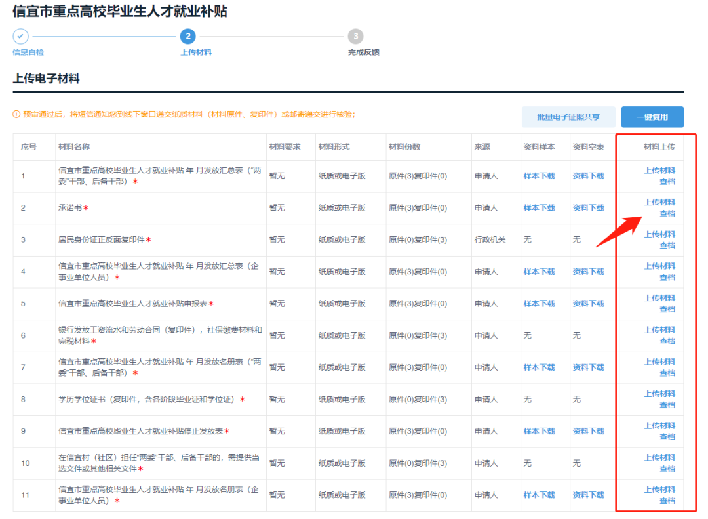708x519 pixels.
Task: Click the 资料空表 column header
Action: (x=588, y=147)
